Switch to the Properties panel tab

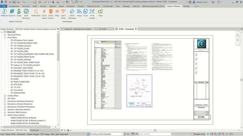click(35, 130)
